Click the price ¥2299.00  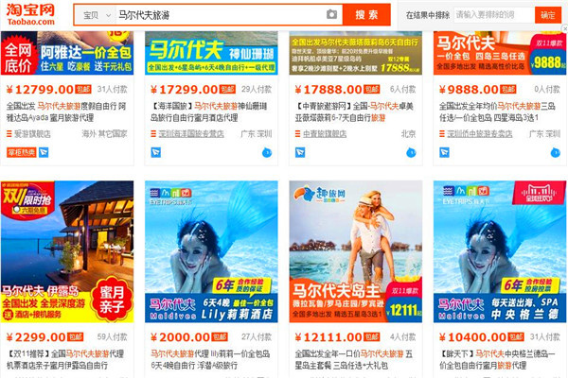click(36, 337)
